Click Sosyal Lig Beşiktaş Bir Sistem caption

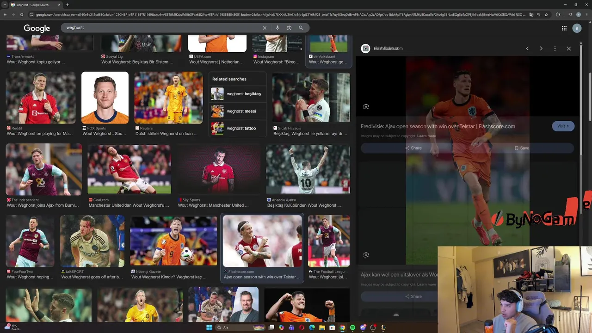[137, 62]
